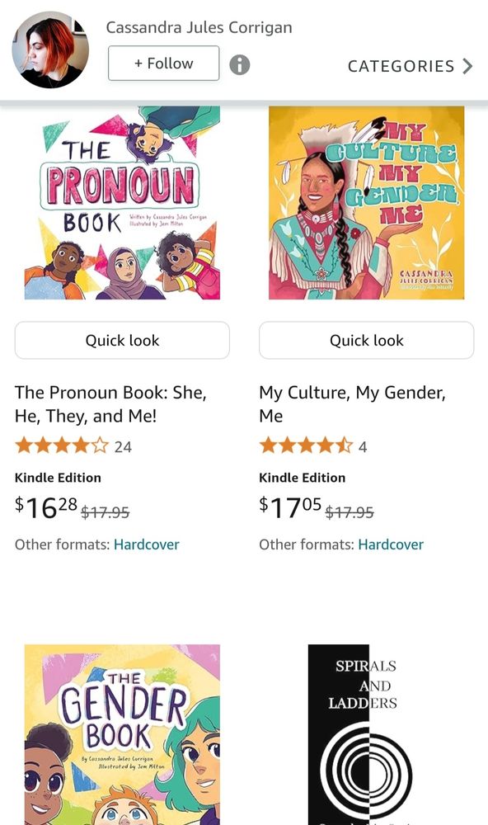Viewport: 488px width, 825px height.
Task: Quick look at My Culture, My Gender, Me
Action: (x=367, y=341)
